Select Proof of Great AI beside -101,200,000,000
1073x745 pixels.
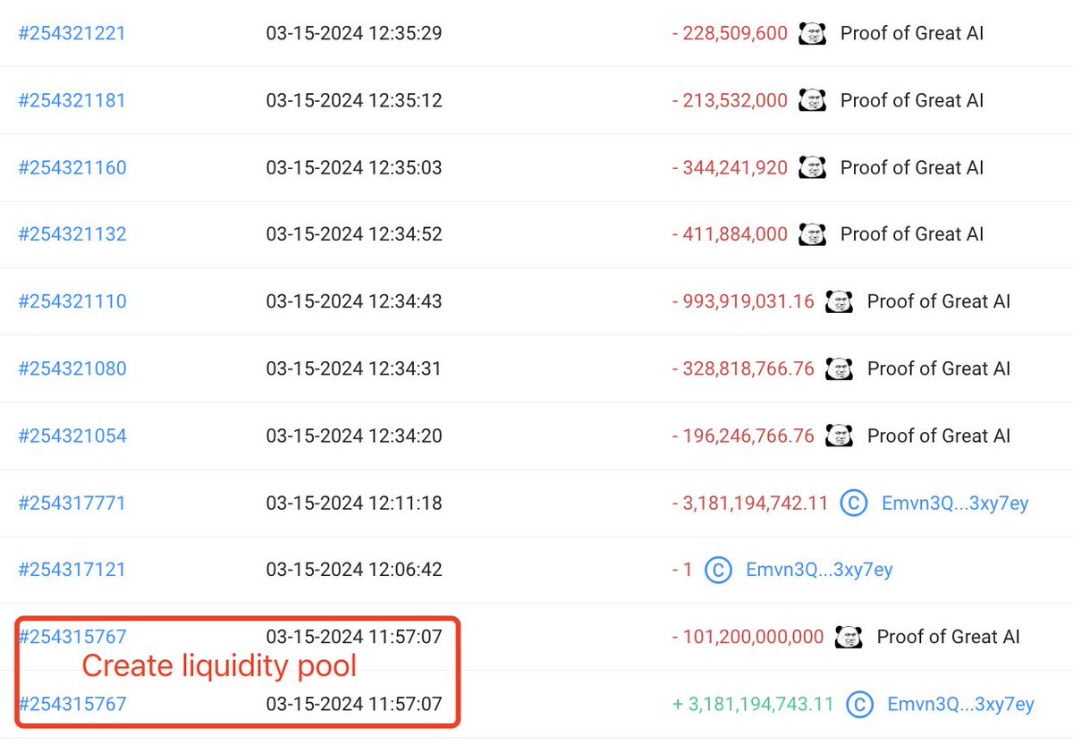pos(949,637)
